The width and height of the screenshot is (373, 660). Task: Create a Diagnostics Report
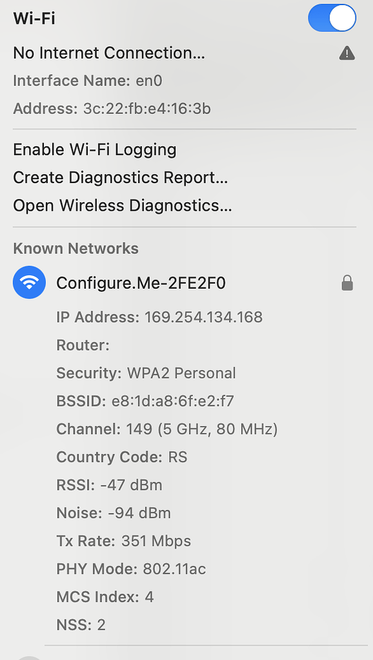[120, 177]
